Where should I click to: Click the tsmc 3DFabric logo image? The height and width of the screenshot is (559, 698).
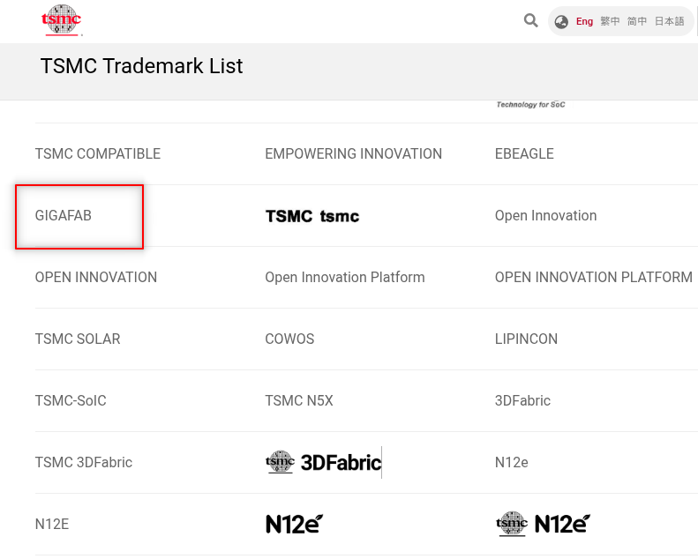tap(324, 463)
